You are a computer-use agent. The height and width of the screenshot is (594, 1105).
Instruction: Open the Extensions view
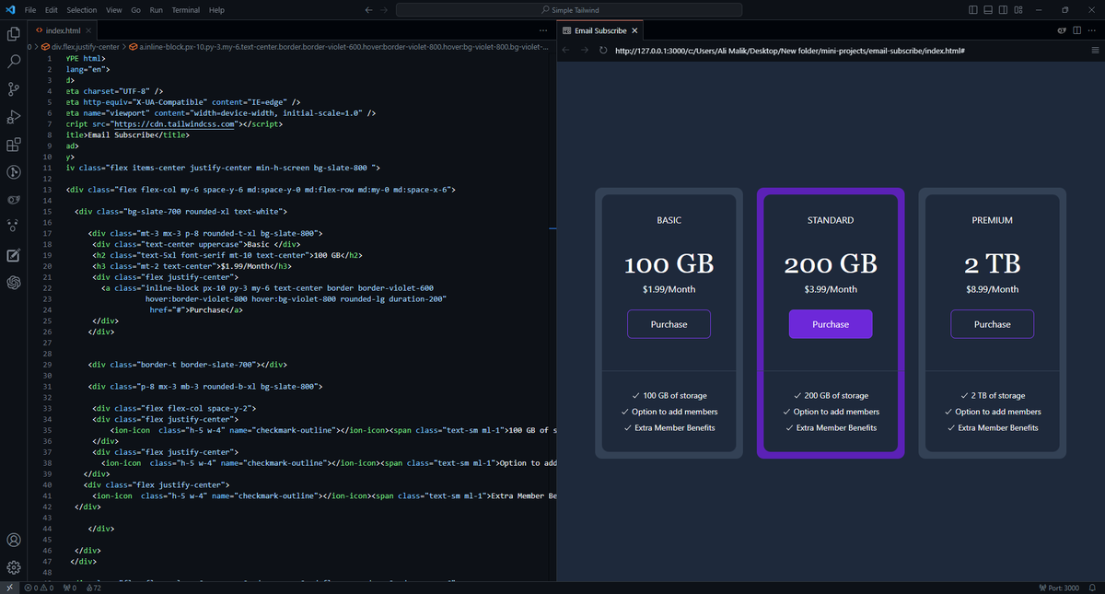14,145
